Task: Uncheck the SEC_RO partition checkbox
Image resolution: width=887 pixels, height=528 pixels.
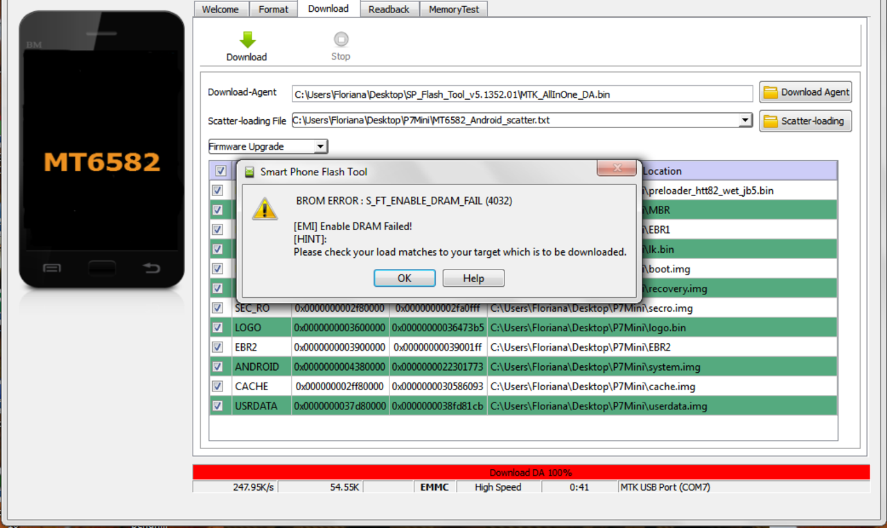Action: click(218, 308)
